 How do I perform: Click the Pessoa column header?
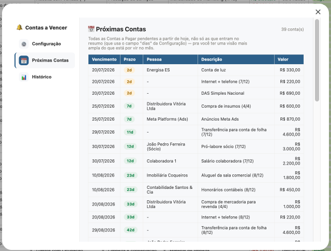[171, 60]
